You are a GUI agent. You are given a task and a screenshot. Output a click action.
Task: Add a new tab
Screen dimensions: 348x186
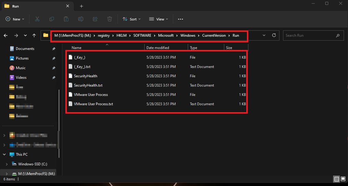click(x=81, y=6)
